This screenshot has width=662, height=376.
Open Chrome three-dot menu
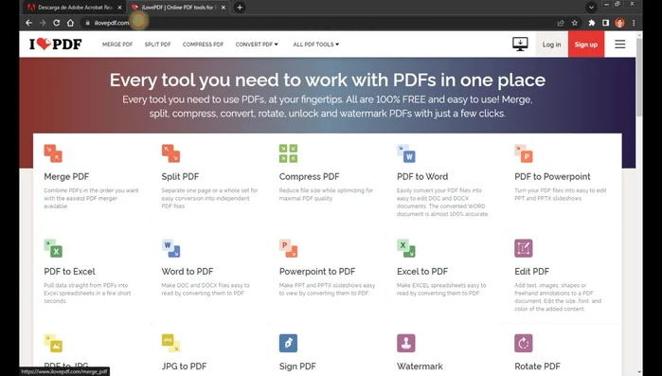point(634,23)
